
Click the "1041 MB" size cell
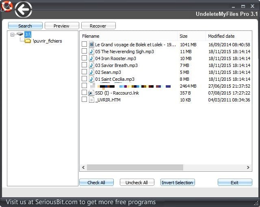pos(188,45)
